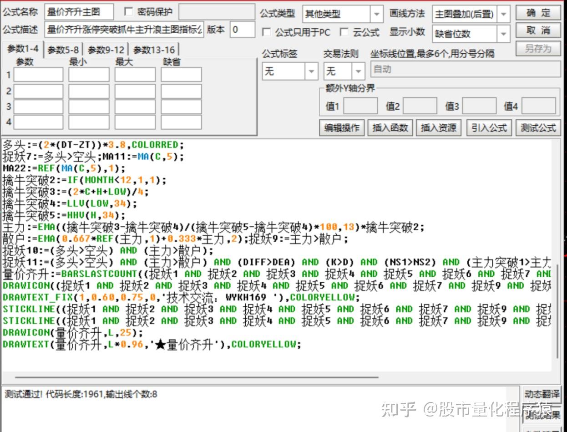Image resolution: width=567 pixels, height=432 pixels.
Task: Click the 值3 Y-axis boundary field
Action: (x=479, y=106)
